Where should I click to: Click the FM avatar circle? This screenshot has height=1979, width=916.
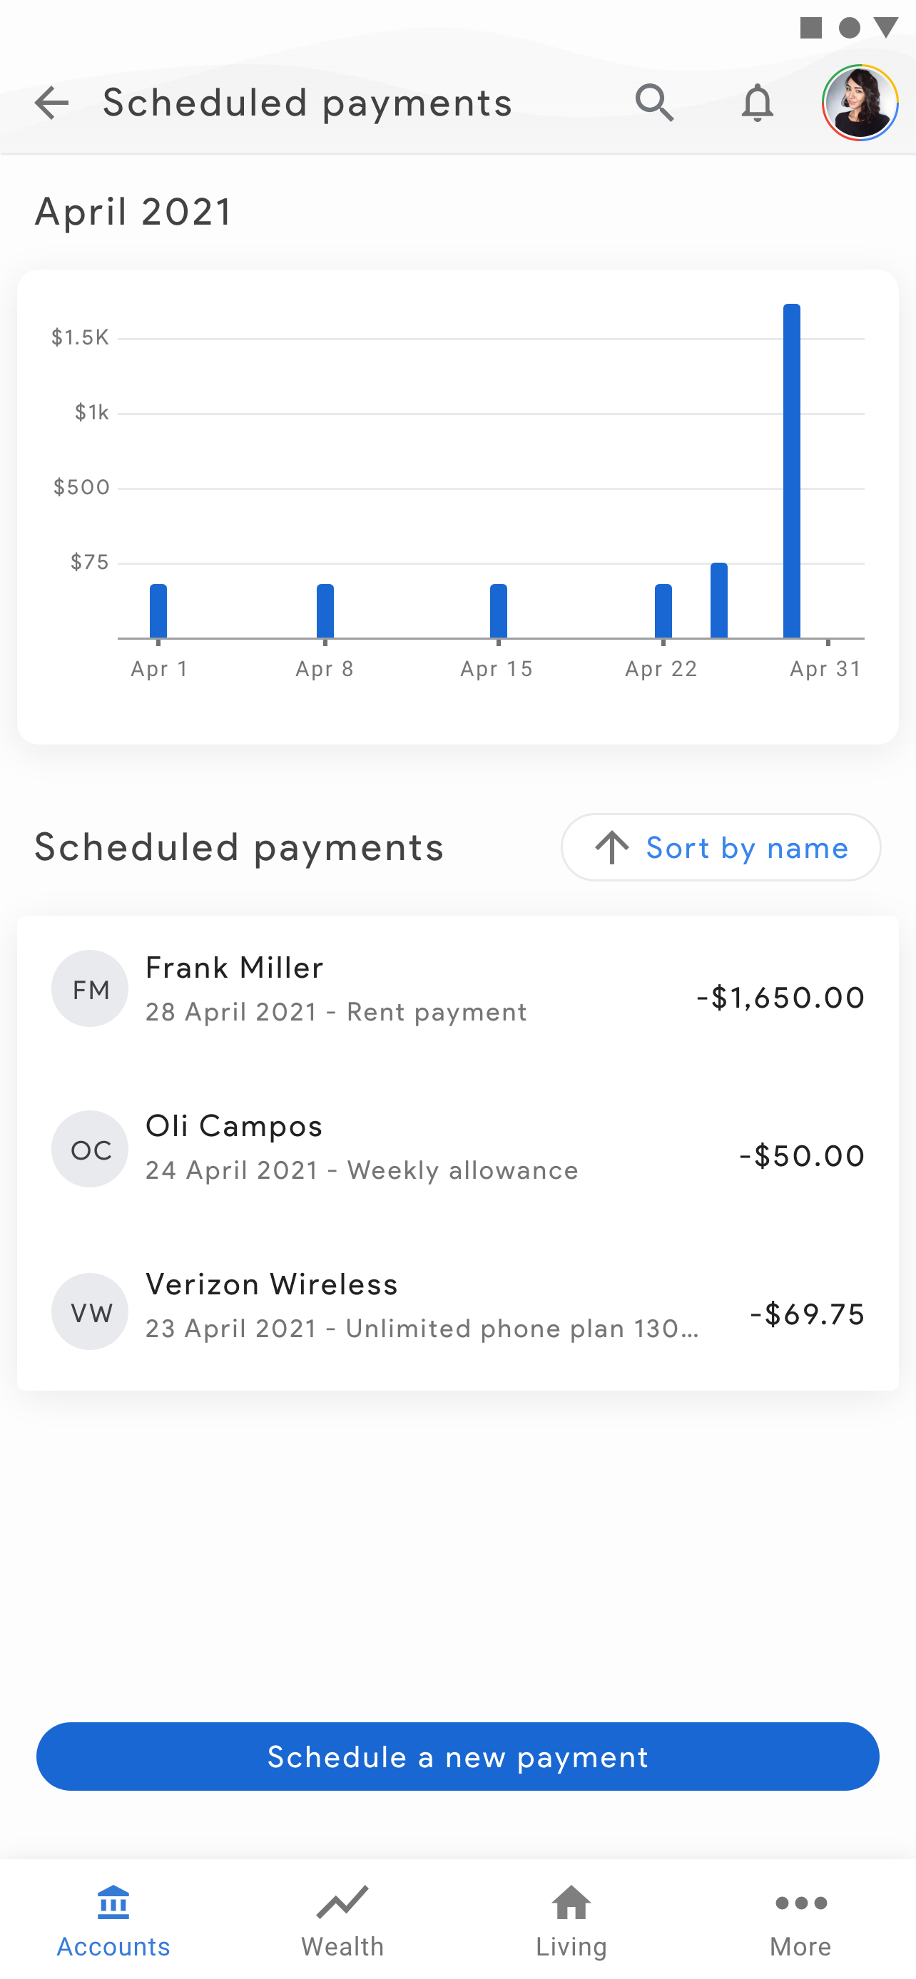tap(90, 988)
